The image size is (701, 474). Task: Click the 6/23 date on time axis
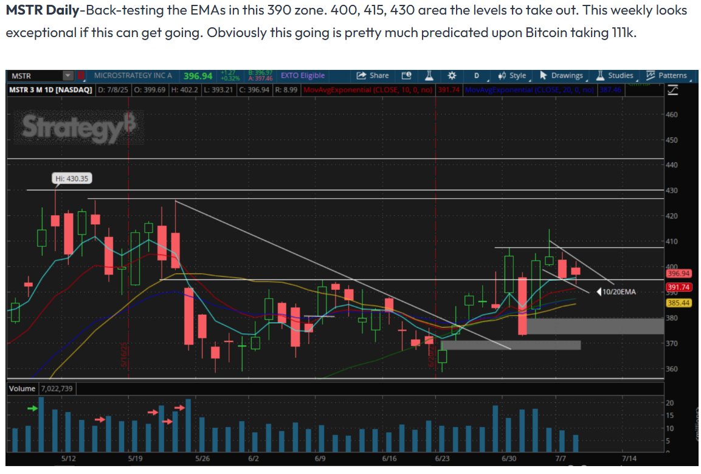pos(442,458)
